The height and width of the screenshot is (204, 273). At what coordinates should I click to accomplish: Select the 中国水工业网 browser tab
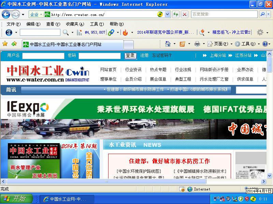point(73,45)
